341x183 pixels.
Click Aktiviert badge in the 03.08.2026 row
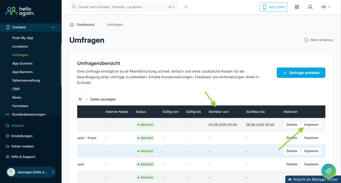(x=145, y=125)
